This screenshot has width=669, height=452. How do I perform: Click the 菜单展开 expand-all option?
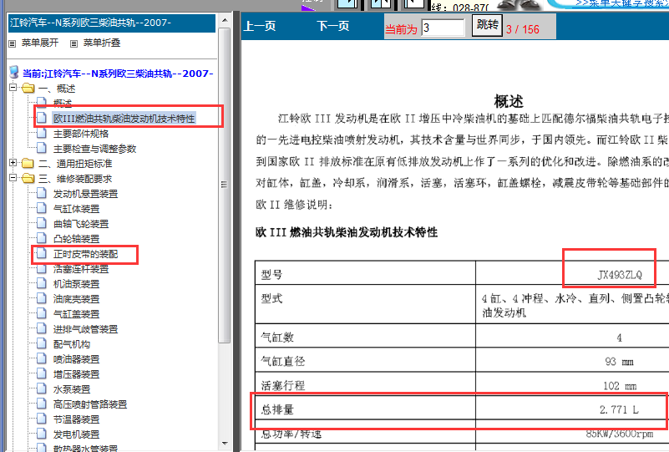pyautogui.click(x=40, y=43)
